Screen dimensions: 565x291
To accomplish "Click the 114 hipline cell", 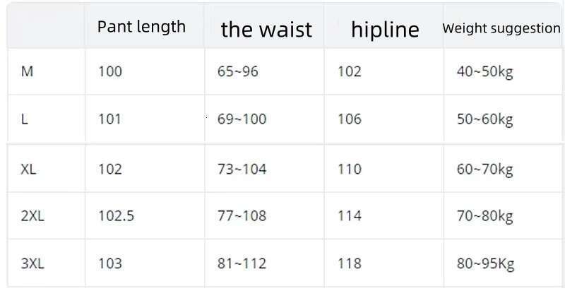I will click(349, 216).
